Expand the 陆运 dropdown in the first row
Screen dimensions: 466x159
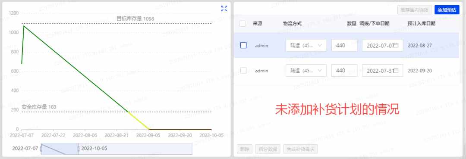point(306,45)
